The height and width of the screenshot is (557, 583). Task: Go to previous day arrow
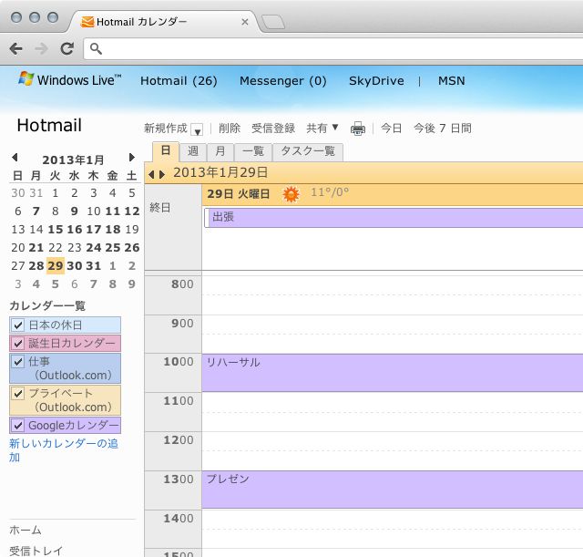point(151,174)
